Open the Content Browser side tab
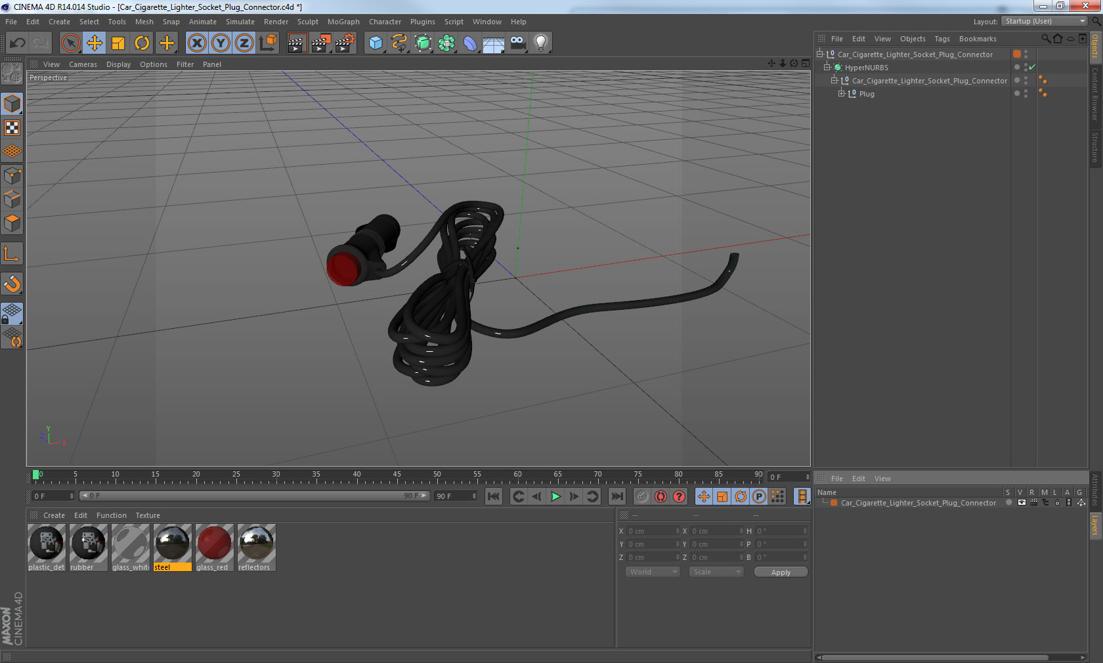The width and height of the screenshot is (1103, 663). point(1095,94)
